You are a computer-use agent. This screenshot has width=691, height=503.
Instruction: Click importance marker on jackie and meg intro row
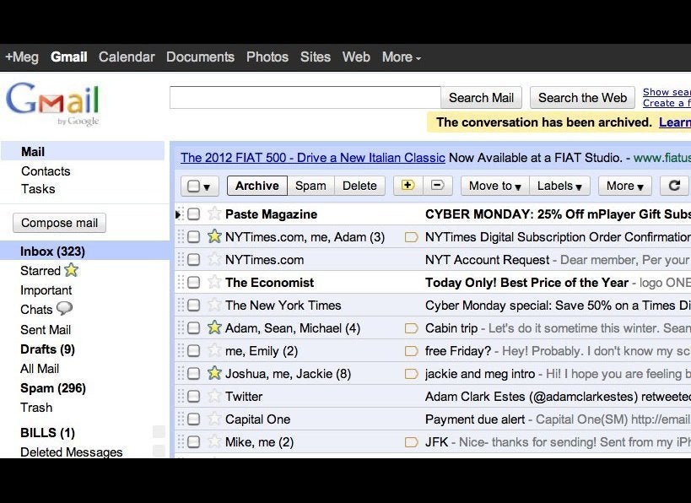tap(411, 374)
